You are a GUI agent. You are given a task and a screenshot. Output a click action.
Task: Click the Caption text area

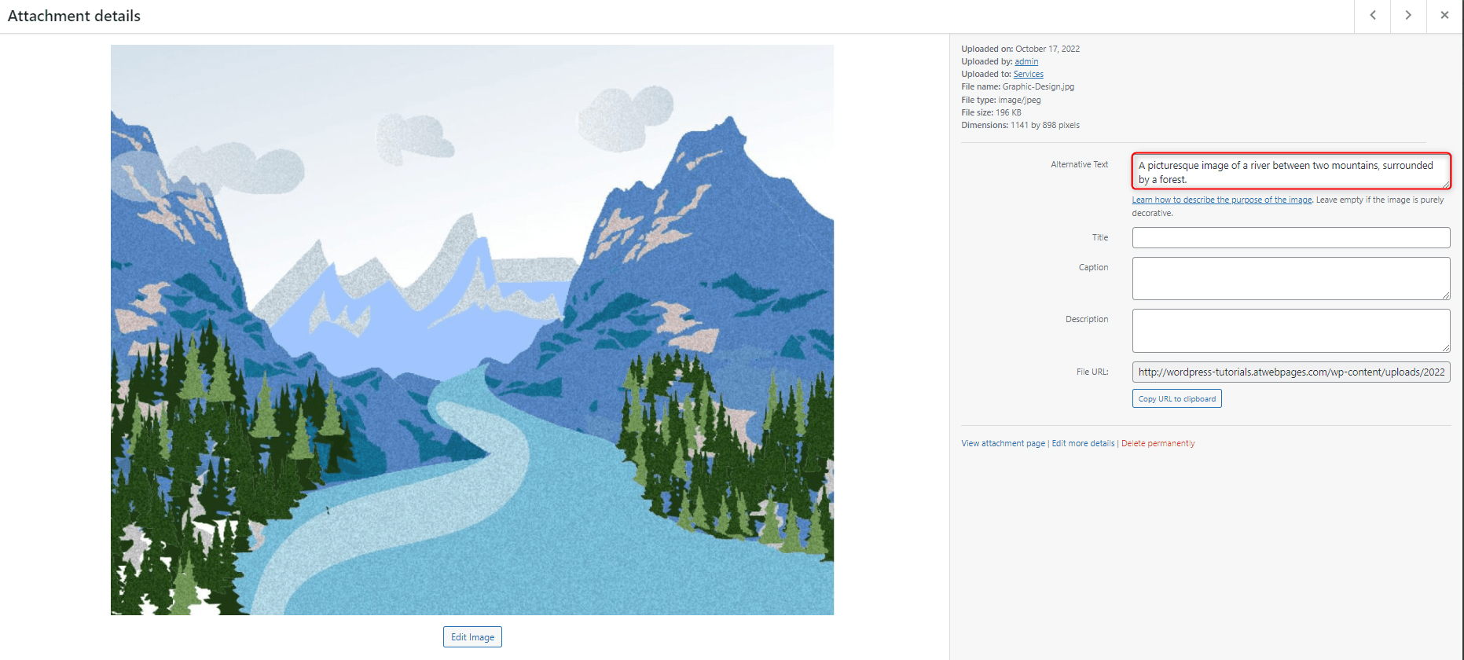coord(1291,278)
